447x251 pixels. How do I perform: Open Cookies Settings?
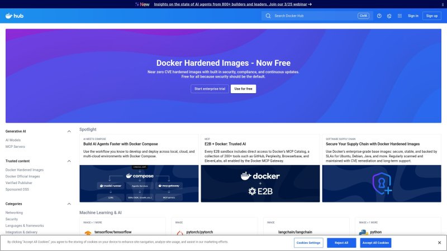pos(308,243)
